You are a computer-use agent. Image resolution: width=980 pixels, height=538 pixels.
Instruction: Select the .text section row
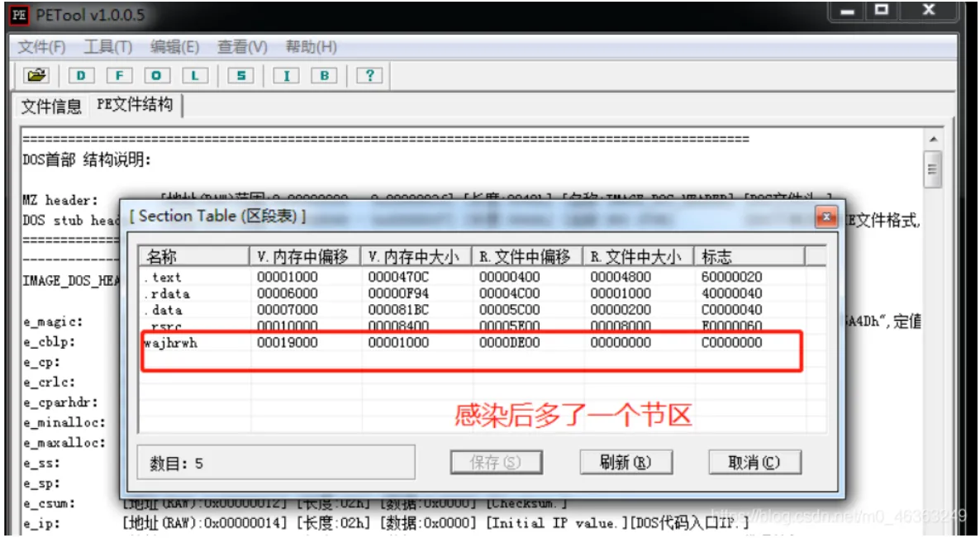click(x=481, y=277)
